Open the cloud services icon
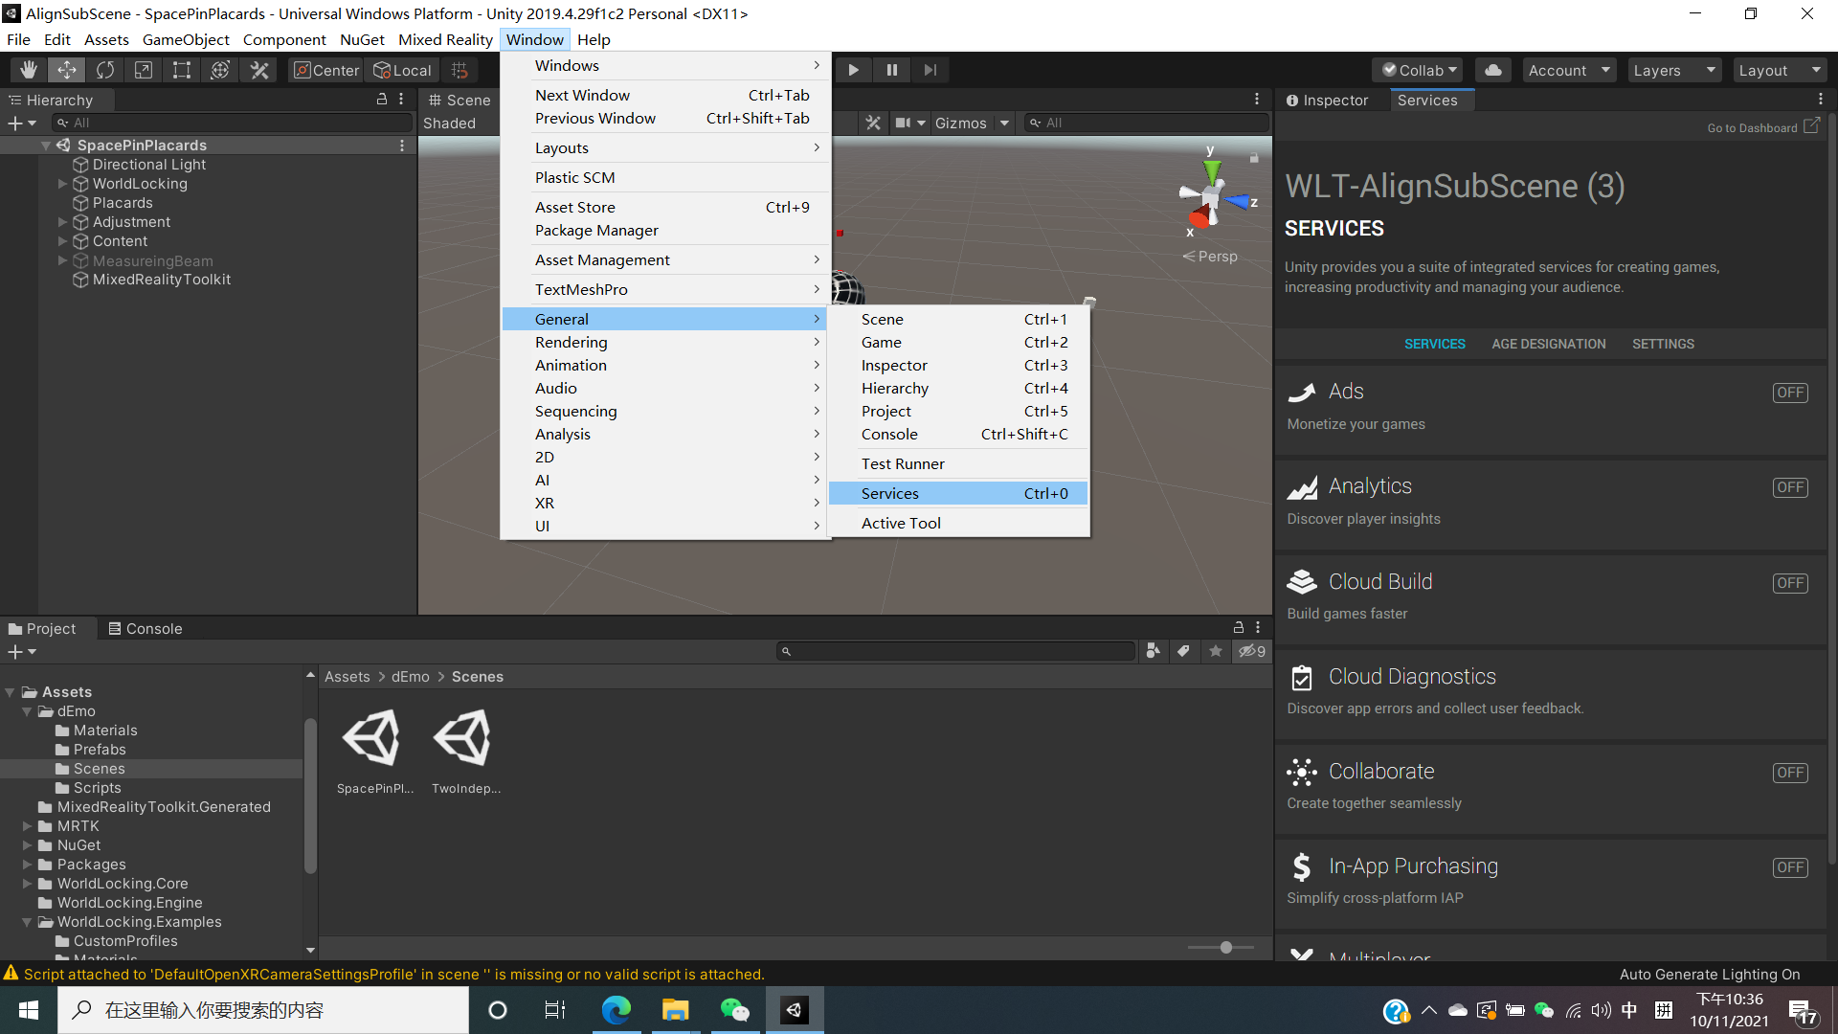1838x1034 pixels. [x=1492, y=70]
